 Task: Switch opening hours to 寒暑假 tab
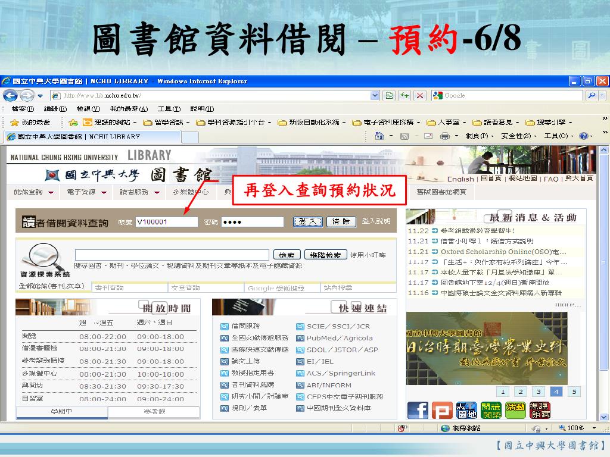click(x=154, y=411)
